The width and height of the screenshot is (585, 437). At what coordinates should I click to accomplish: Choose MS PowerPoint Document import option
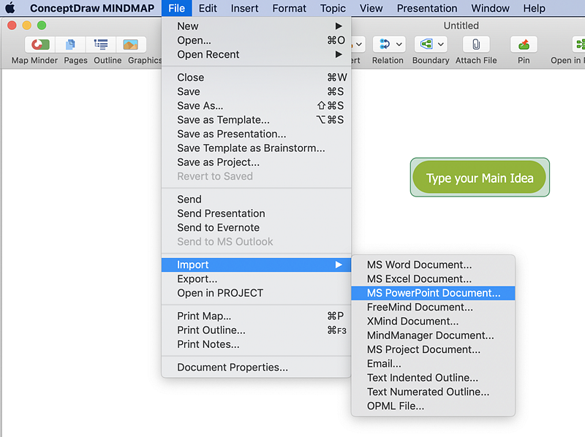click(x=434, y=293)
